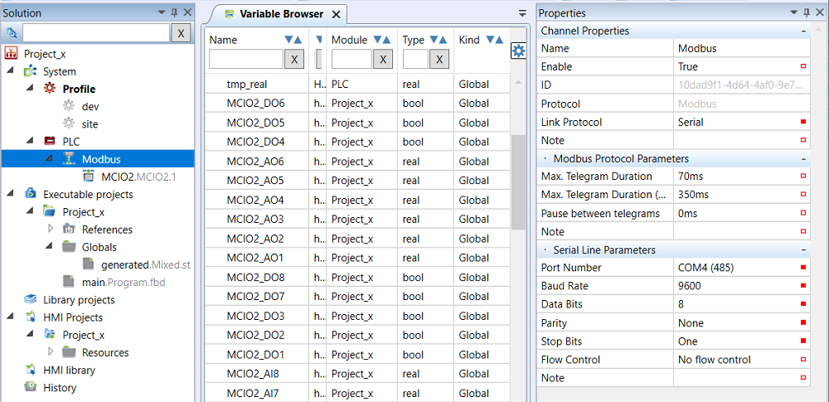Click the Port Number value COM4 (485)
The height and width of the screenshot is (402, 829).
pos(707,268)
